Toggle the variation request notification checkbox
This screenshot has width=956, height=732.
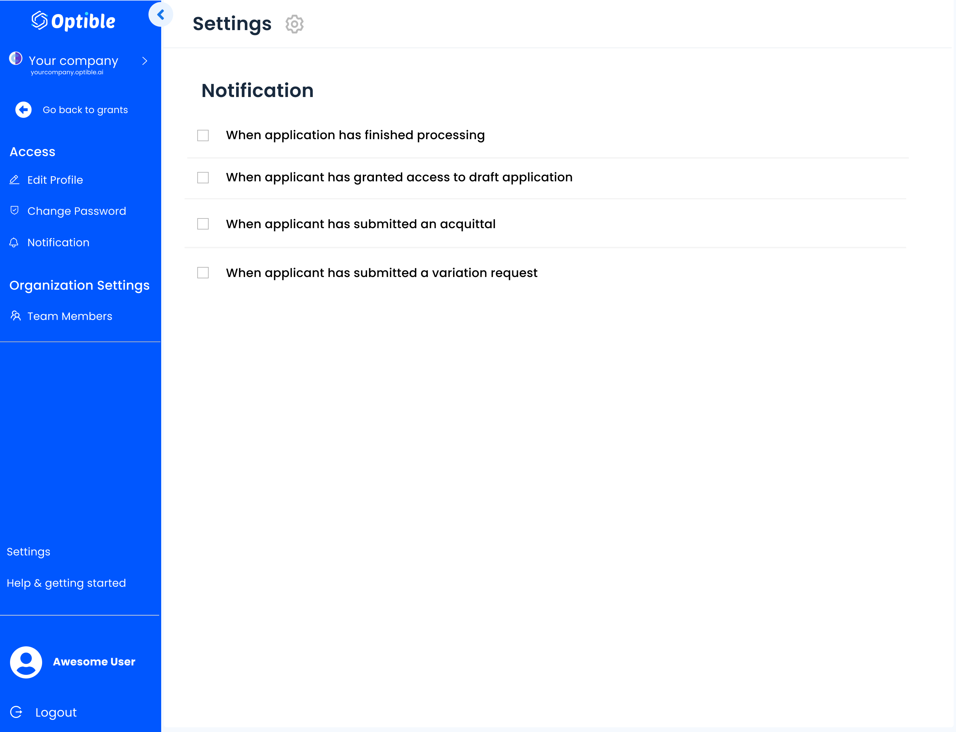(203, 273)
